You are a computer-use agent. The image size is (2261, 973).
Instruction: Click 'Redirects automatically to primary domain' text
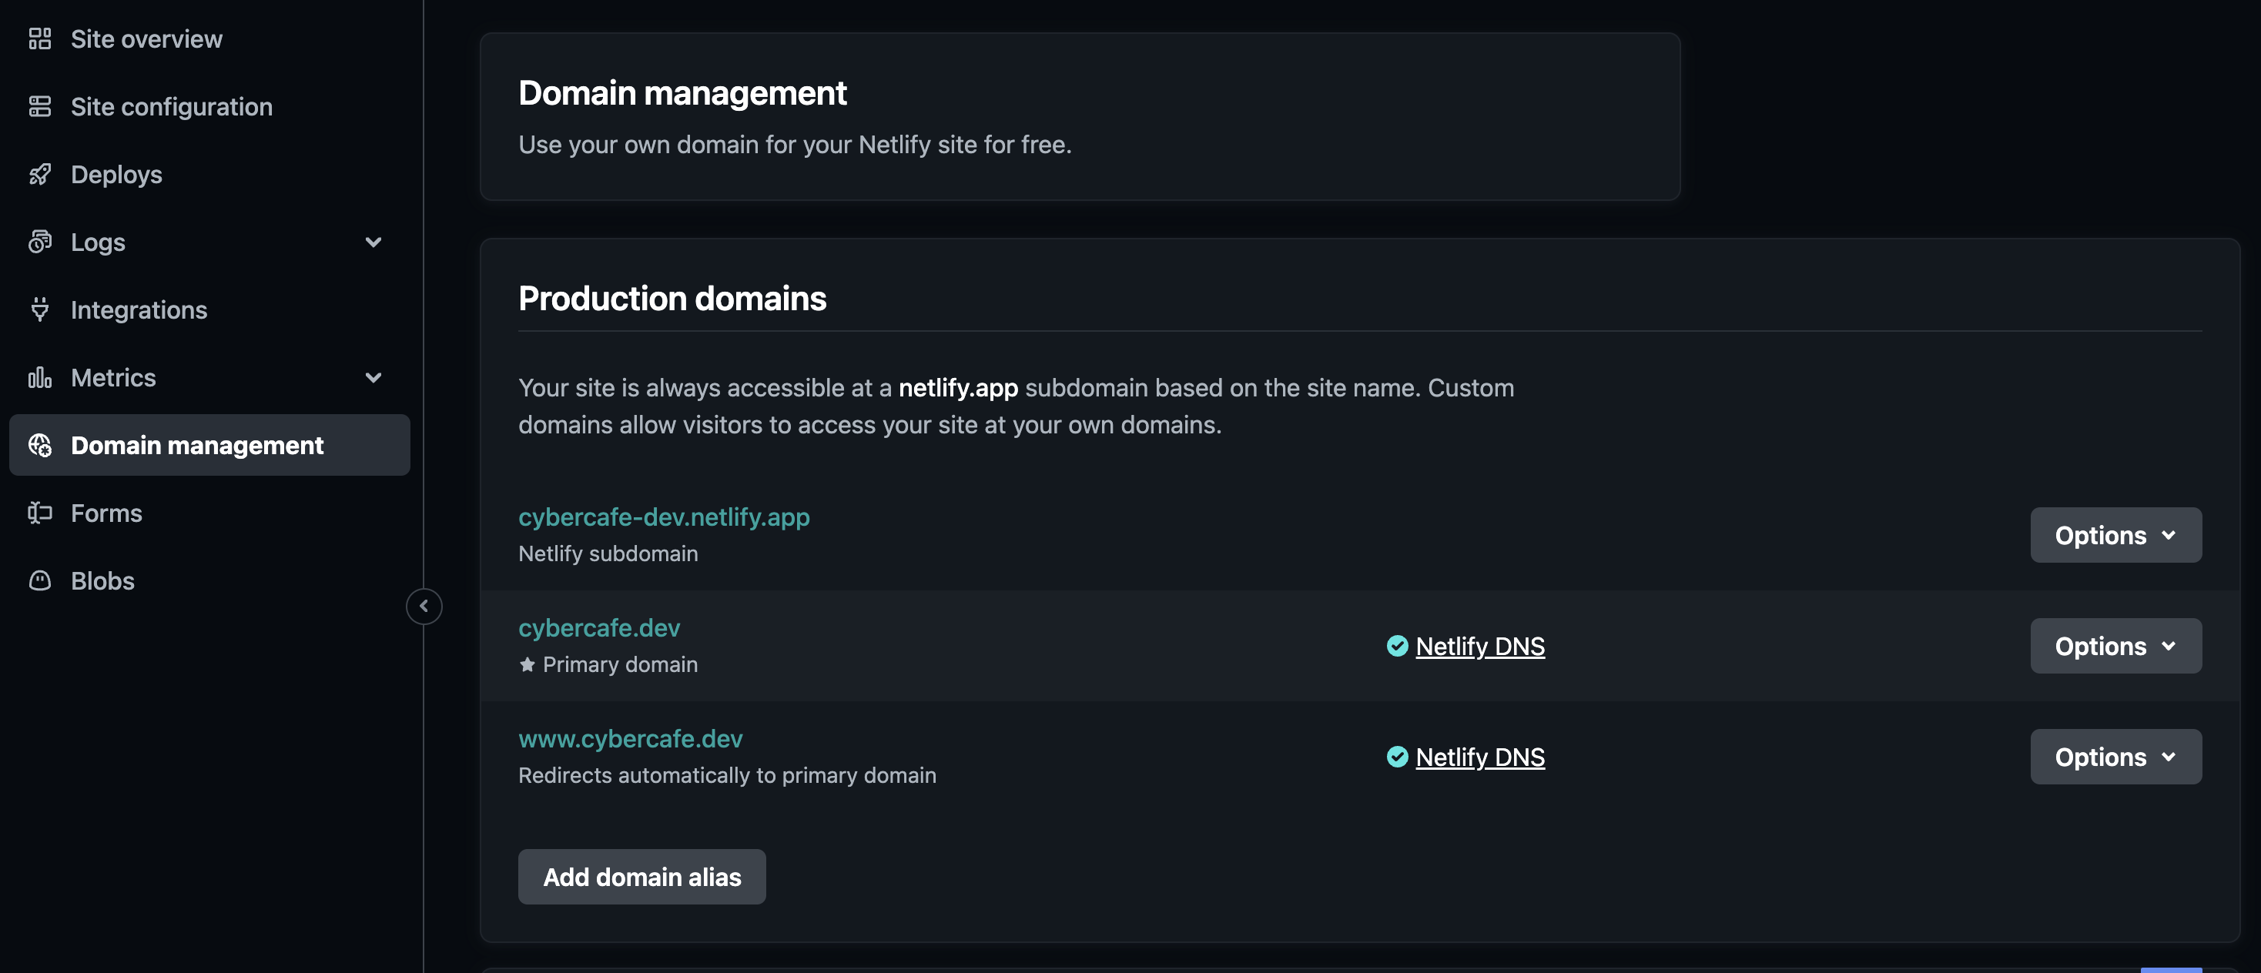pyautogui.click(x=727, y=776)
